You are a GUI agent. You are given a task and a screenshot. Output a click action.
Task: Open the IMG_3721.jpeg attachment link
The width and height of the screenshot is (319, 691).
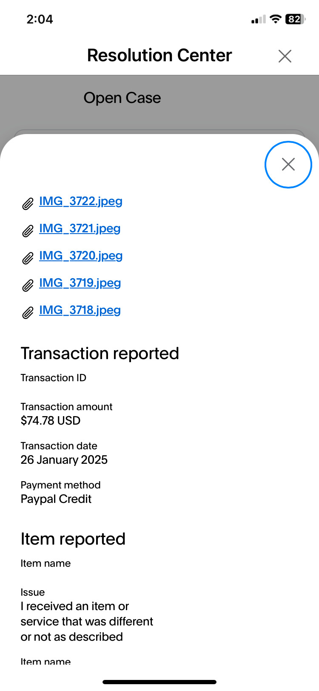(80, 228)
